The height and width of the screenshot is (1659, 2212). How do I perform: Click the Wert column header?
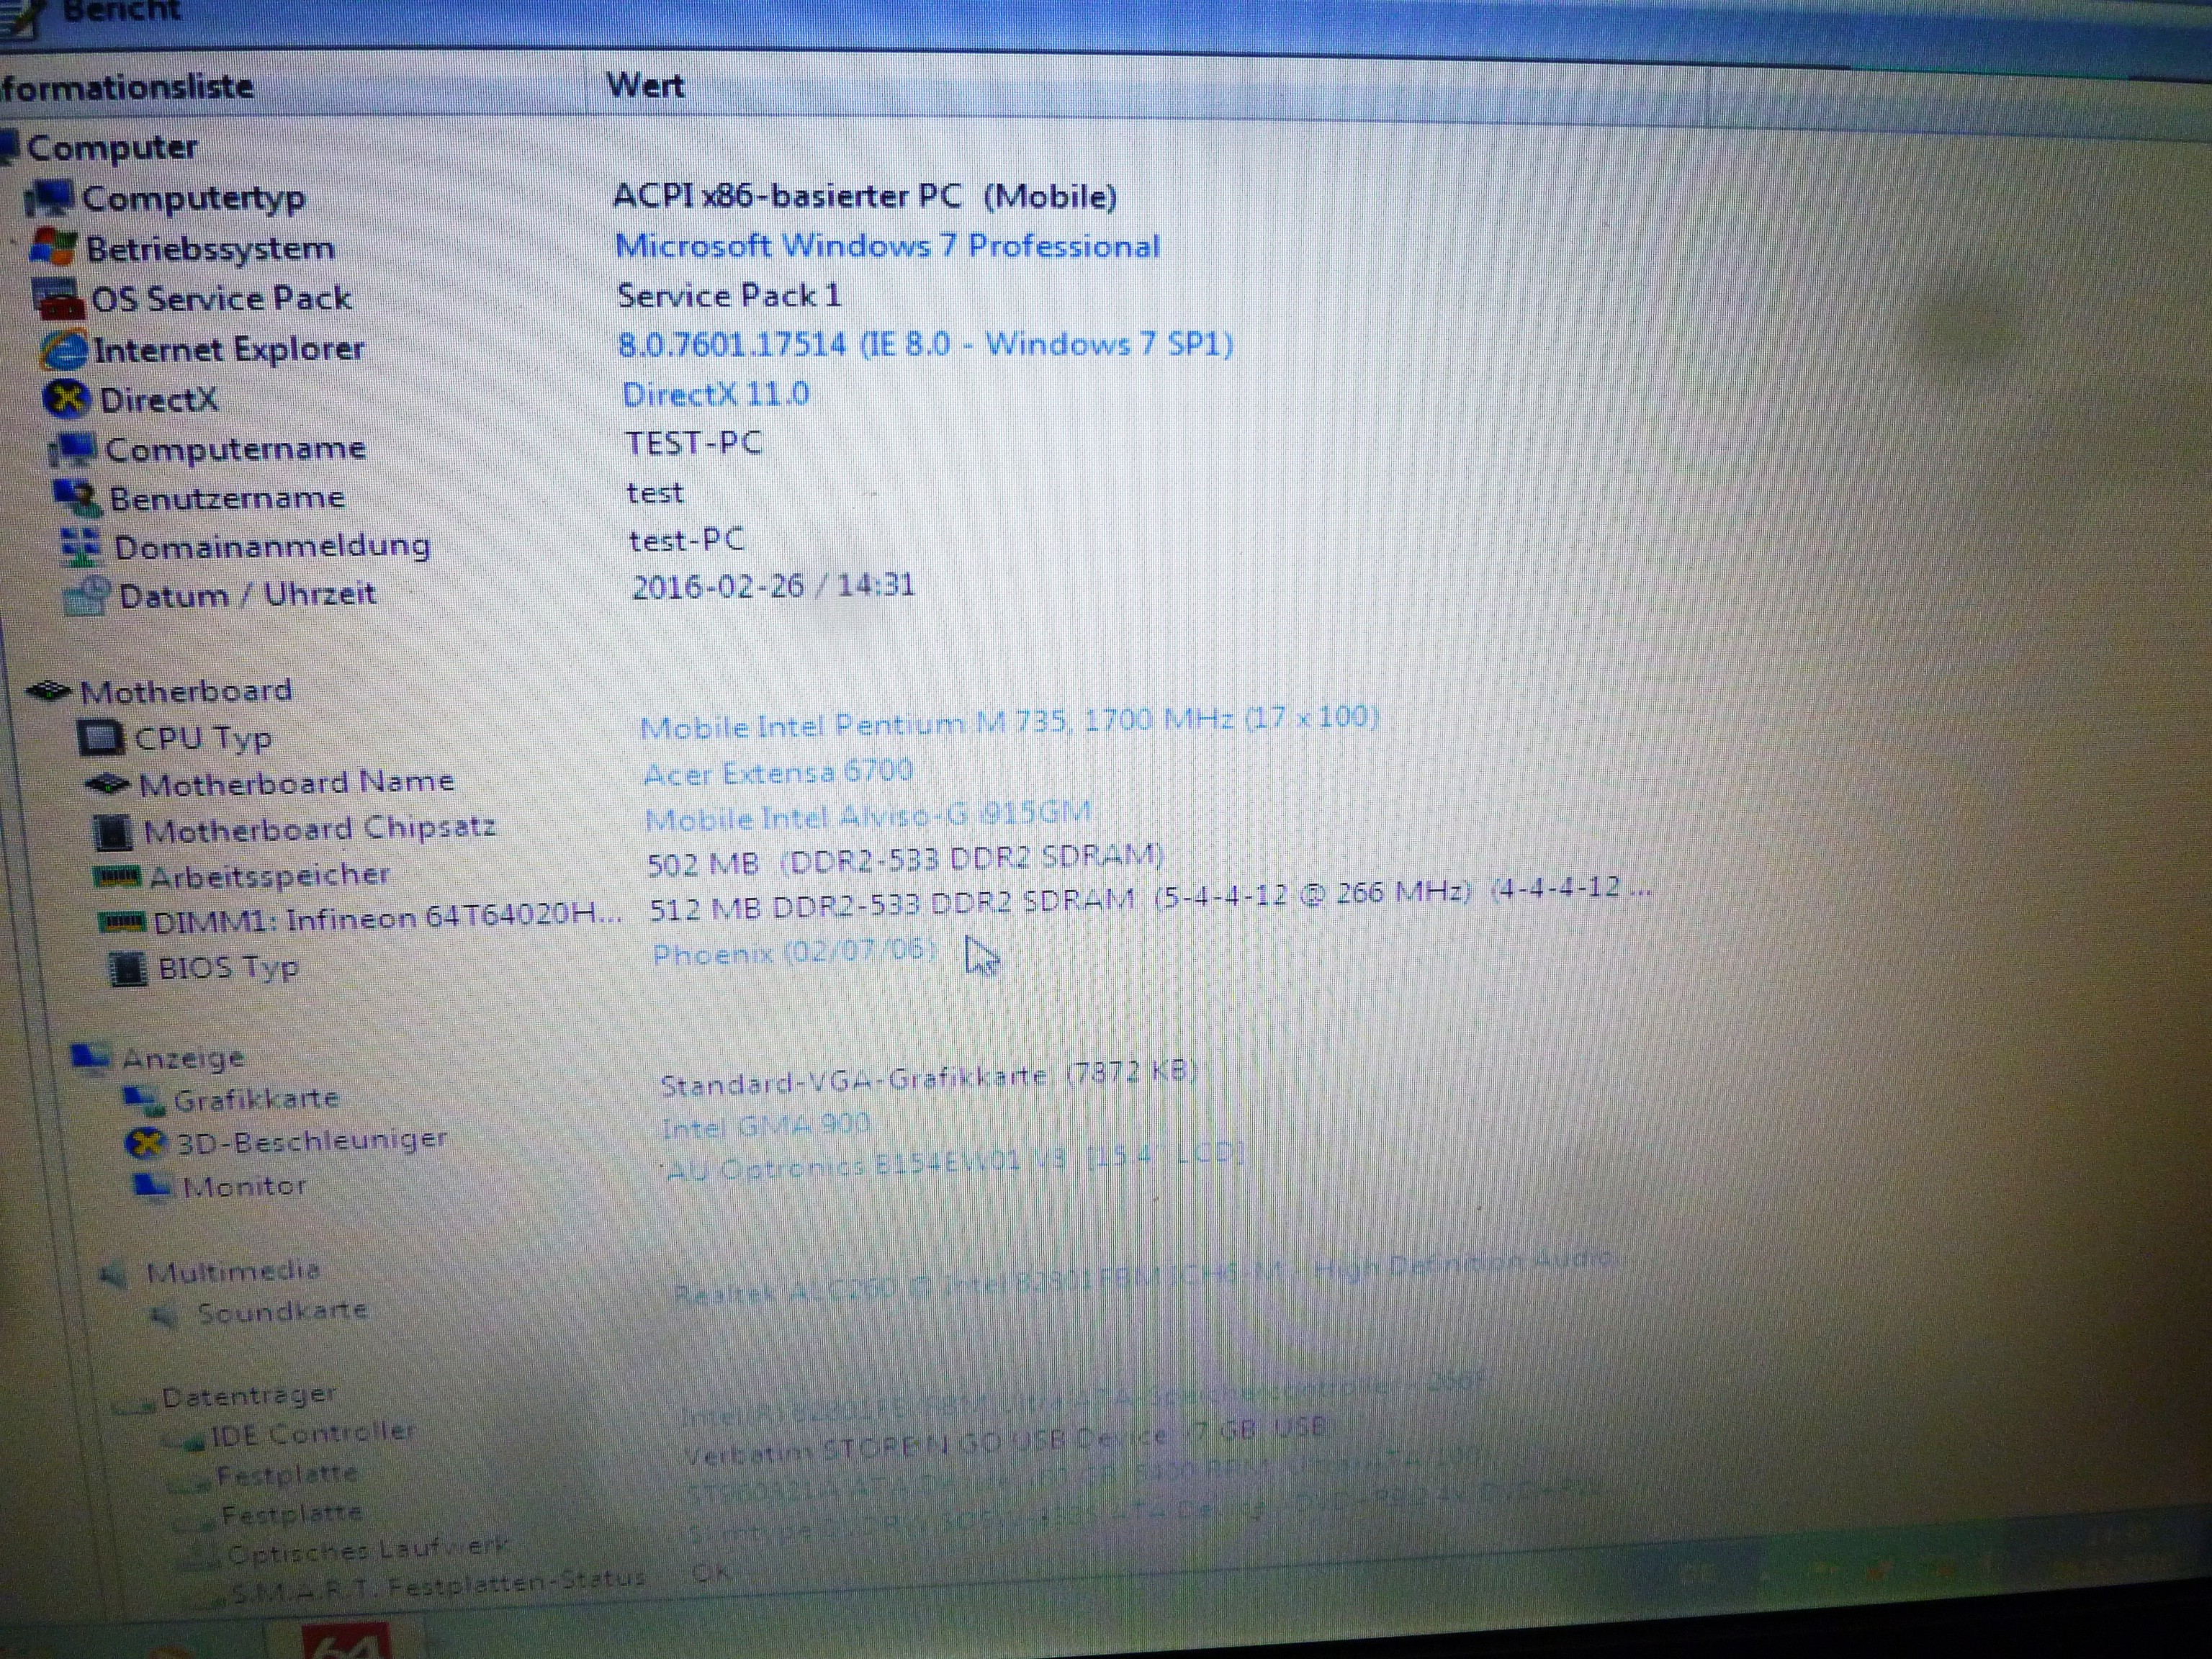[645, 86]
